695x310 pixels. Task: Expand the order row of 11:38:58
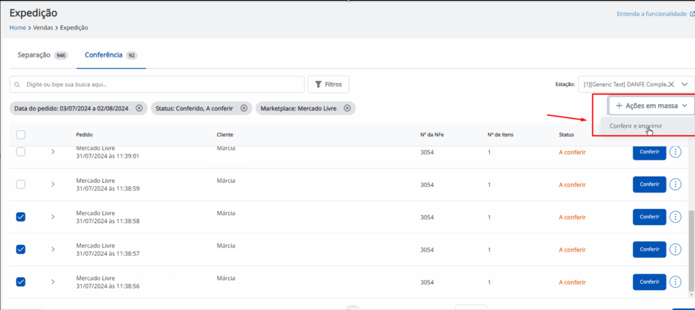(53, 217)
